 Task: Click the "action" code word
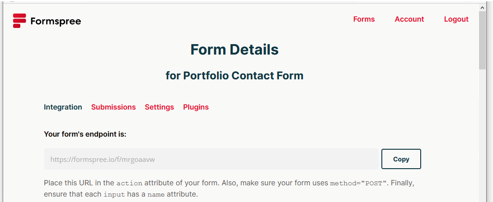pos(129,184)
